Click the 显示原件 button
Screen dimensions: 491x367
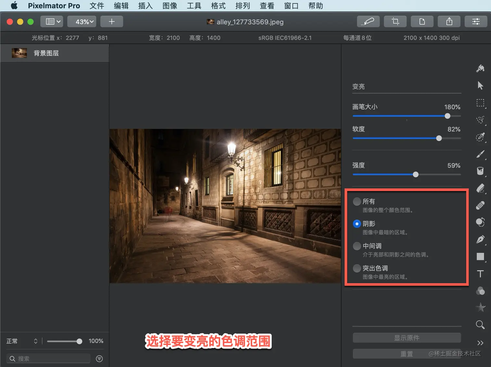(x=407, y=338)
